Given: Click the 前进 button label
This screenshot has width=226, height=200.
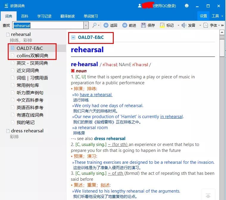Looking at the screenshot, I should click(133, 26).
